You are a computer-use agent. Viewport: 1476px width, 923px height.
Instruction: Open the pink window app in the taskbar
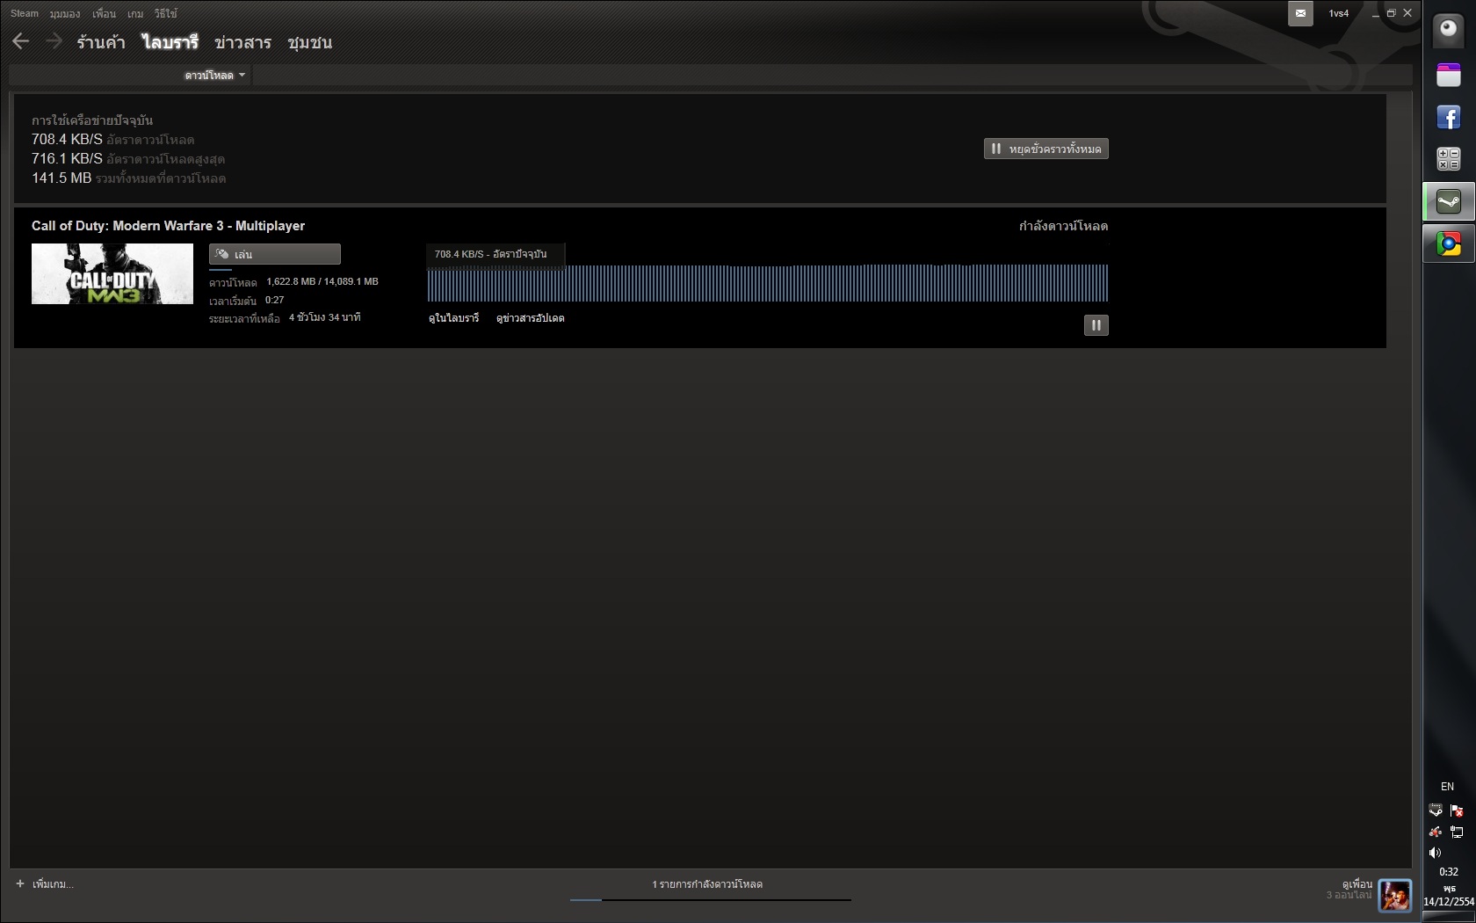click(x=1449, y=76)
